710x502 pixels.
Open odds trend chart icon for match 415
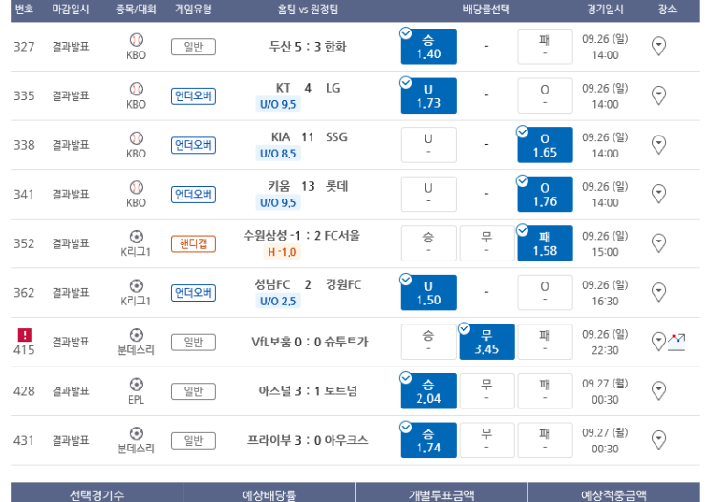[x=677, y=343]
